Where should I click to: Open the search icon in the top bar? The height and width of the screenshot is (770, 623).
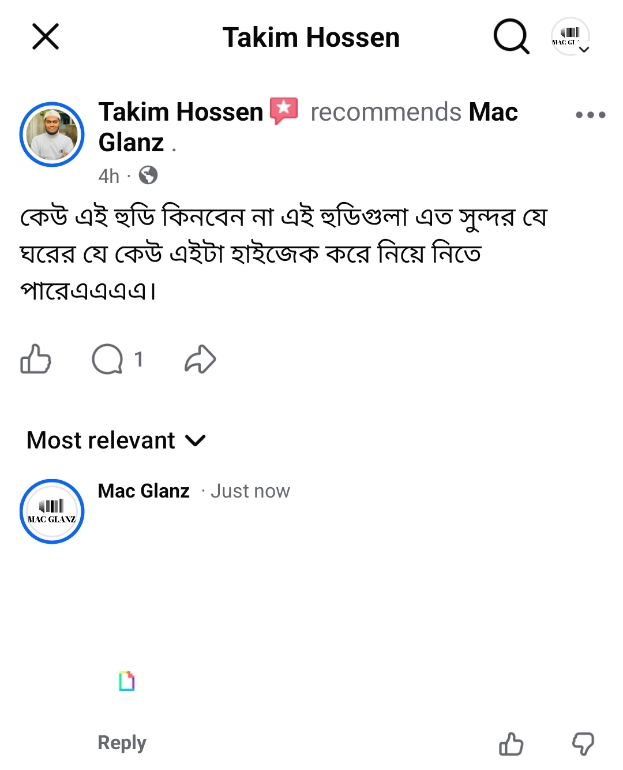point(510,37)
